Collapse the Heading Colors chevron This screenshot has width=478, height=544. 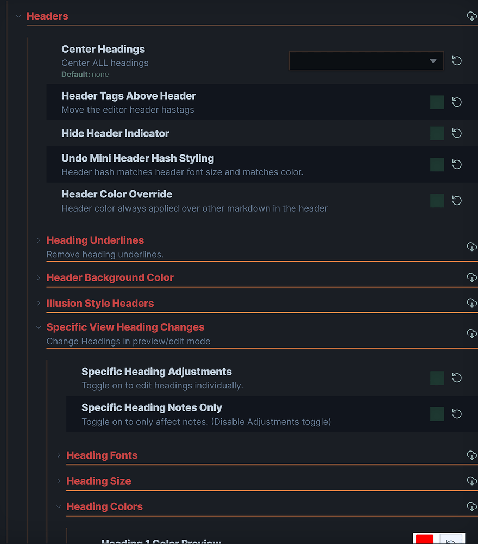pyautogui.click(x=59, y=507)
